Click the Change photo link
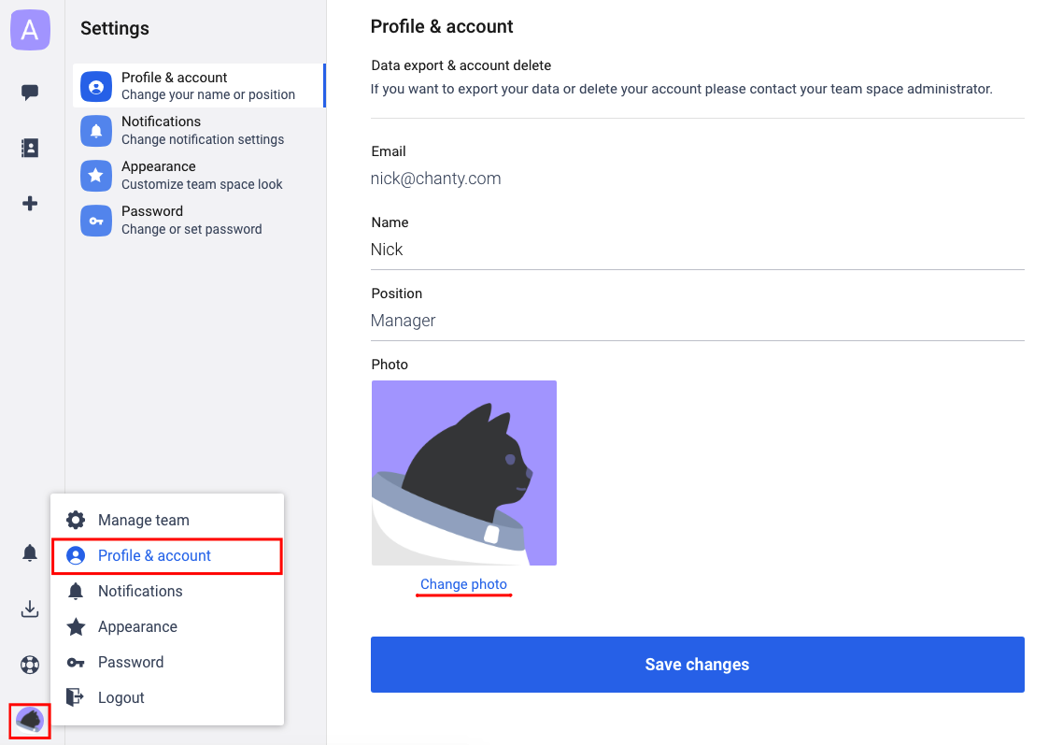Screen dimensions: 1063x745 [463, 584]
